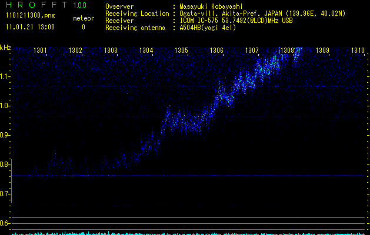Click the Receiving antenna label
The height and width of the screenshot is (235, 370).
(135, 28)
